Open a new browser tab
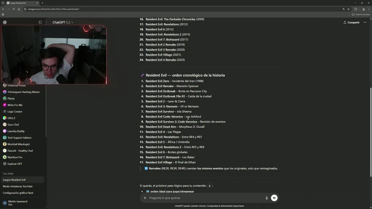 [x=42, y=3]
